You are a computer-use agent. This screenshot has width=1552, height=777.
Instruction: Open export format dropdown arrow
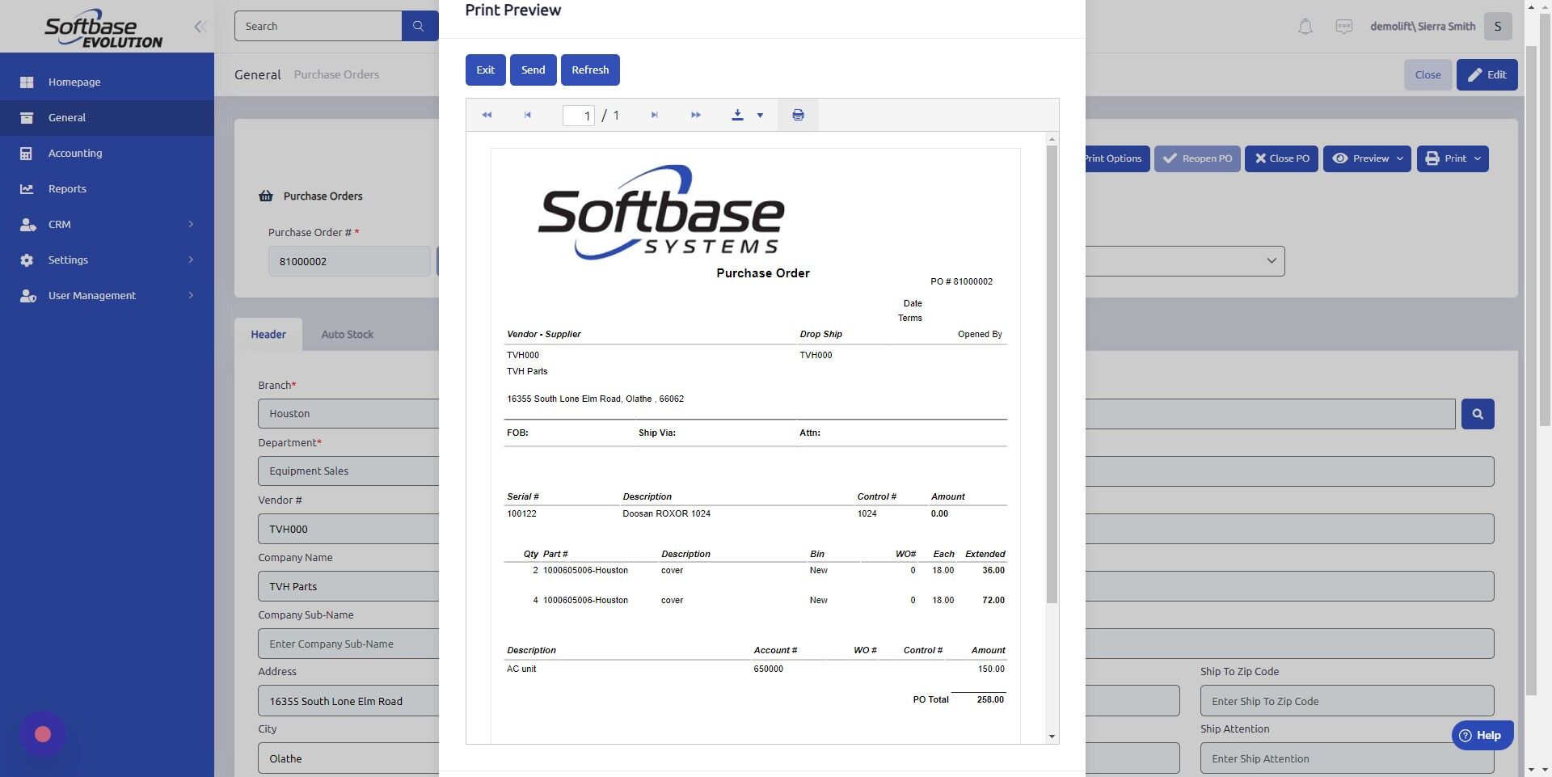760,116
